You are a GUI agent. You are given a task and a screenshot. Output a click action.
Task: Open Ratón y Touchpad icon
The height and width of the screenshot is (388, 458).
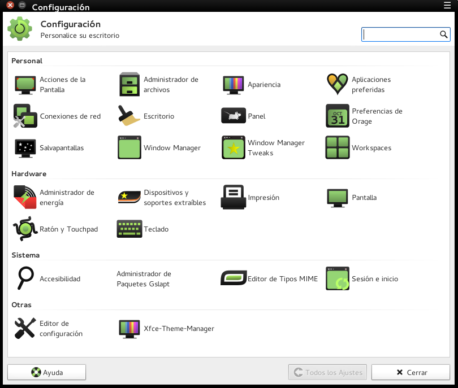25,229
